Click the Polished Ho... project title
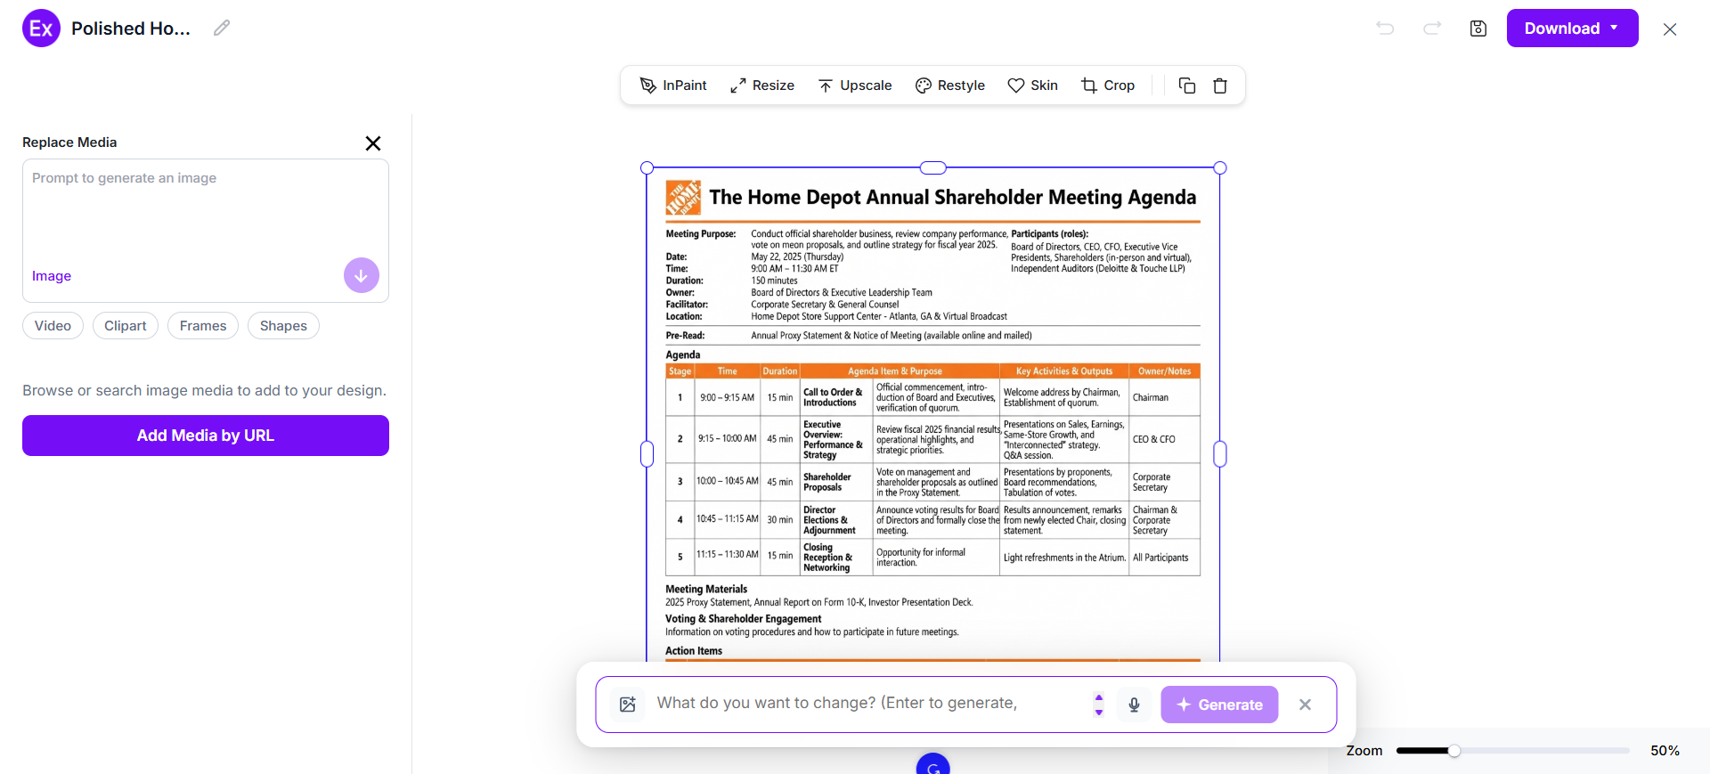 pos(131,29)
